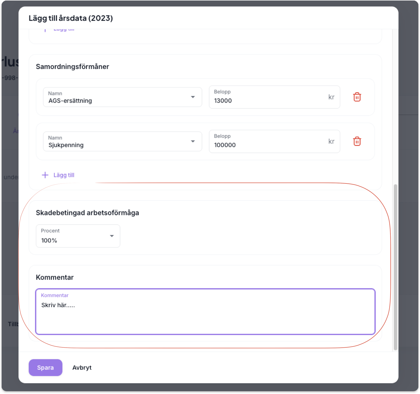Cancel with the Avbryt button

click(82, 368)
